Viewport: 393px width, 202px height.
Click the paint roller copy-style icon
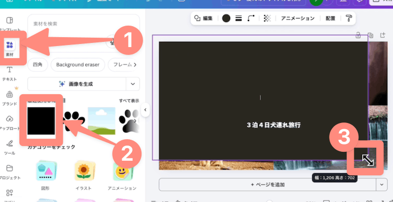click(349, 18)
